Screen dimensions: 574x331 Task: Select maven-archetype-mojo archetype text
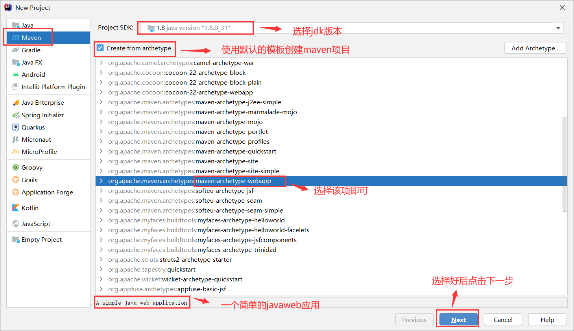(x=229, y=122)
